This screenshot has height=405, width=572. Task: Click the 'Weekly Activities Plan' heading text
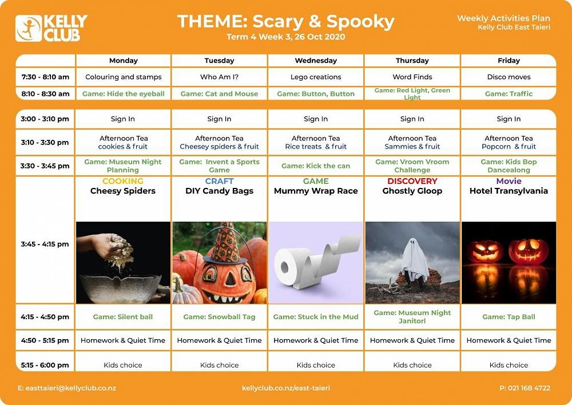(503, 18)
